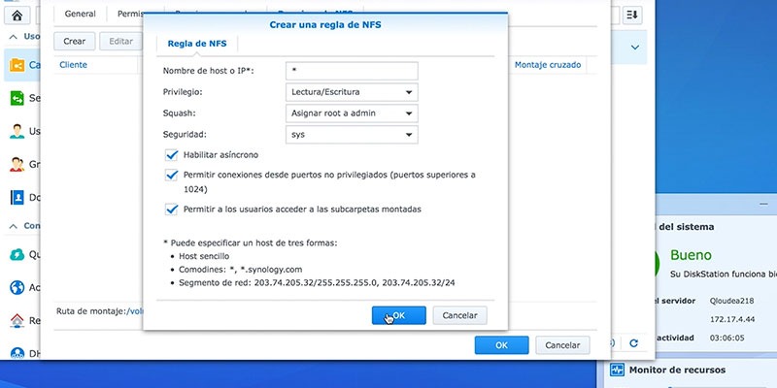Switch to the General tab
The image size is (777, 388).
click(80, 14)
